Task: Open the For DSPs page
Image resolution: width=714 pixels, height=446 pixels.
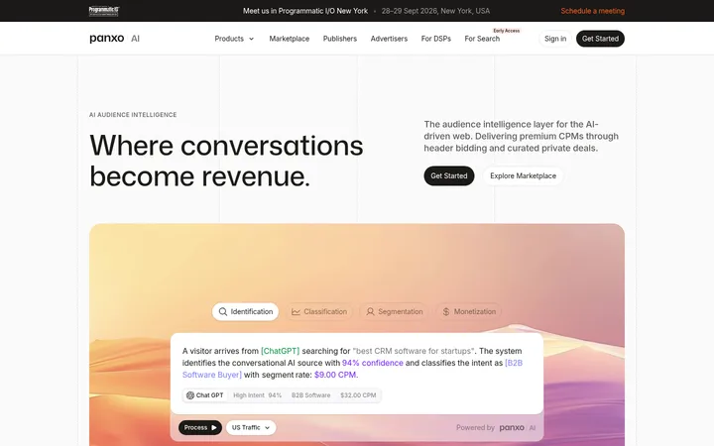Action: 435,39
